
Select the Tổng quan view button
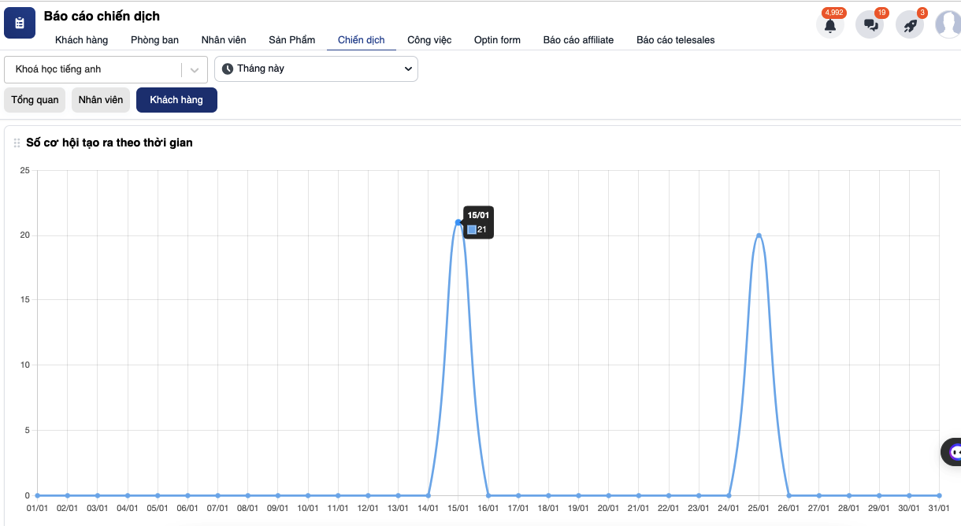35,100
